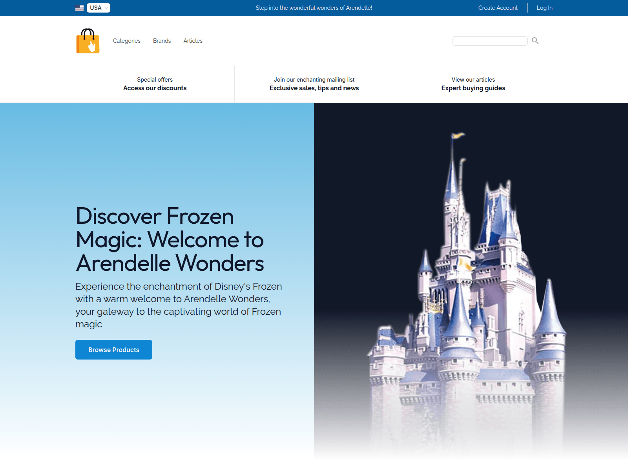This screenshot has height=471, width=628.
Task: Open the USA country dropdown
Action: [99, 8]
